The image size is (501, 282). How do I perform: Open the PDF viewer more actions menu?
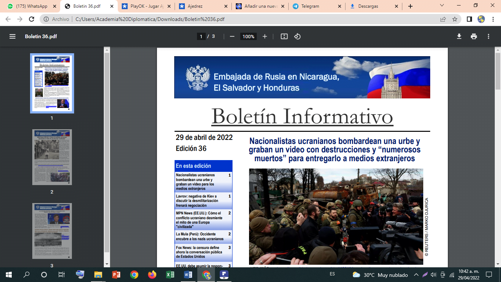[489, 36]
